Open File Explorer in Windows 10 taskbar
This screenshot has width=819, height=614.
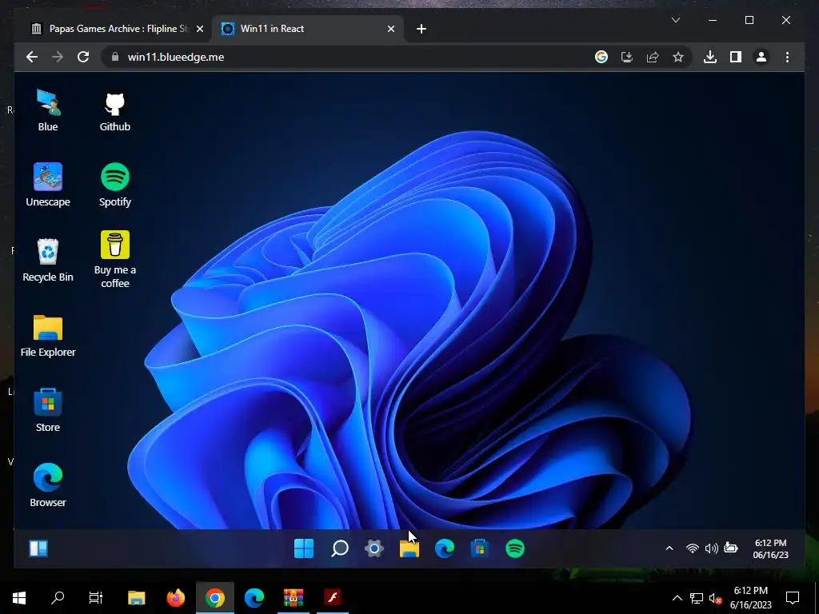[x=136, y=598]
